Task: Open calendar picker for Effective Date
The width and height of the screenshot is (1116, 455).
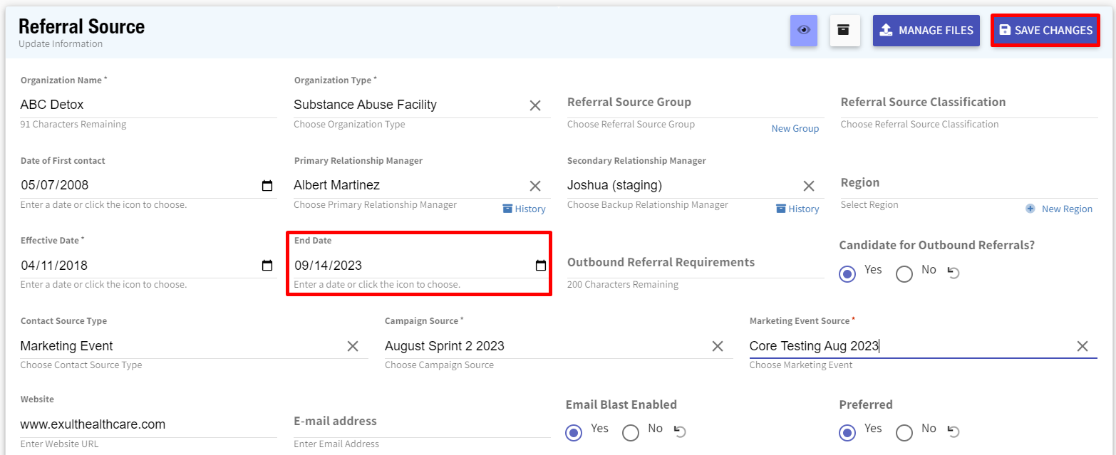Action: click(267, 266)
